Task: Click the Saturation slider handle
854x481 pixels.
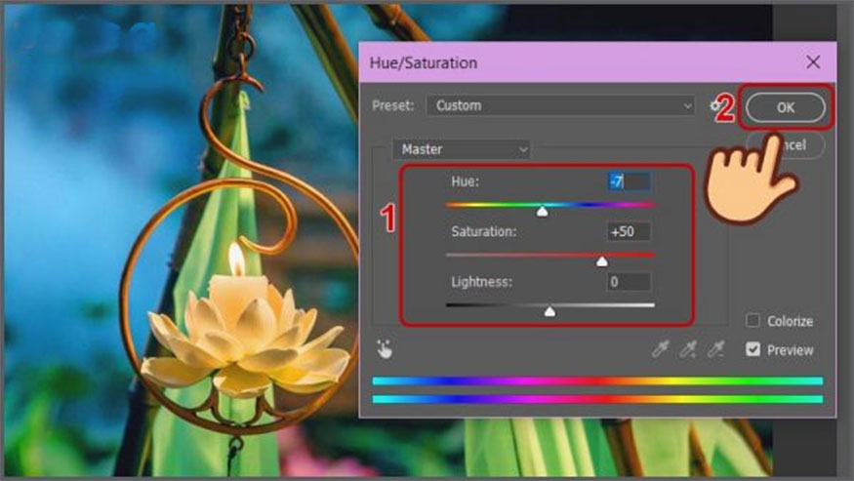Action: 602,262
